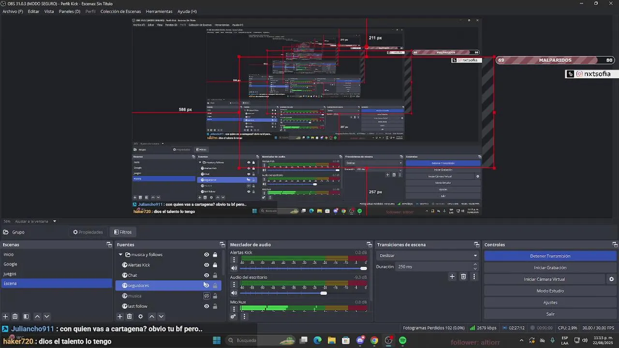Viewport: 619px width, 348px height.
Task: Open the Editar menu
Action: [x=34, y=11]
